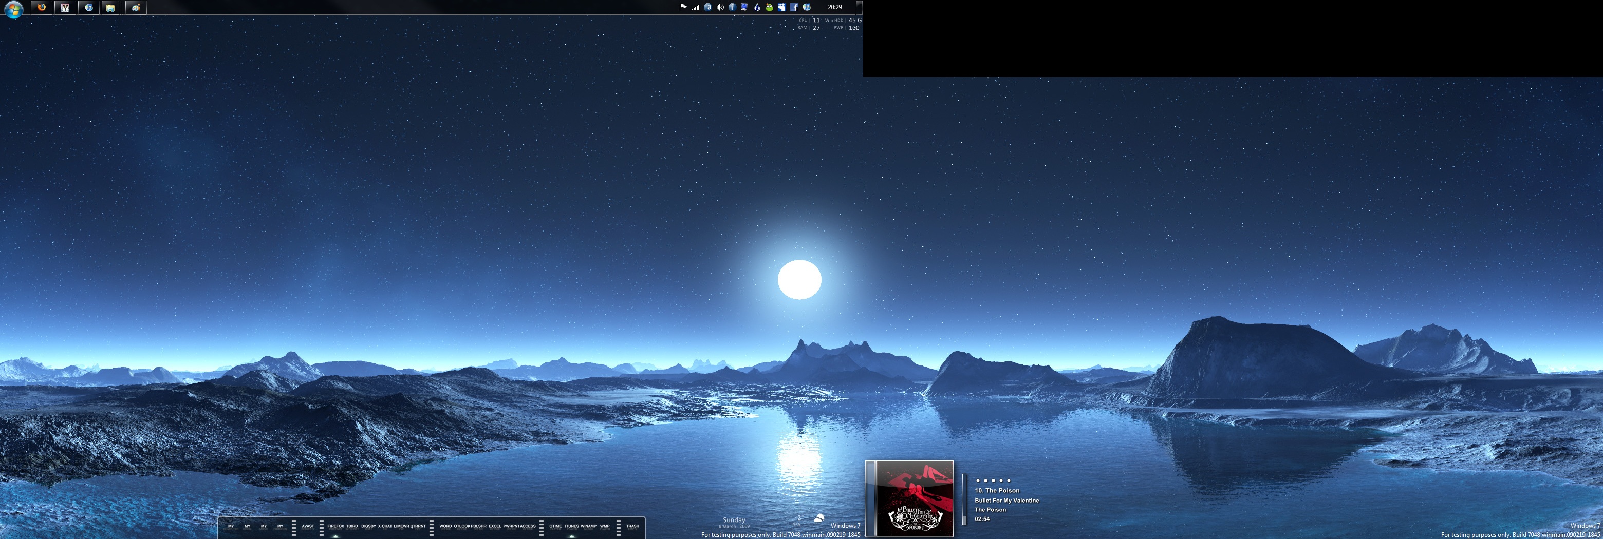Launch AVAST from the dock
The width and height of the screenshot is (1603, 539).
(307, 527)
